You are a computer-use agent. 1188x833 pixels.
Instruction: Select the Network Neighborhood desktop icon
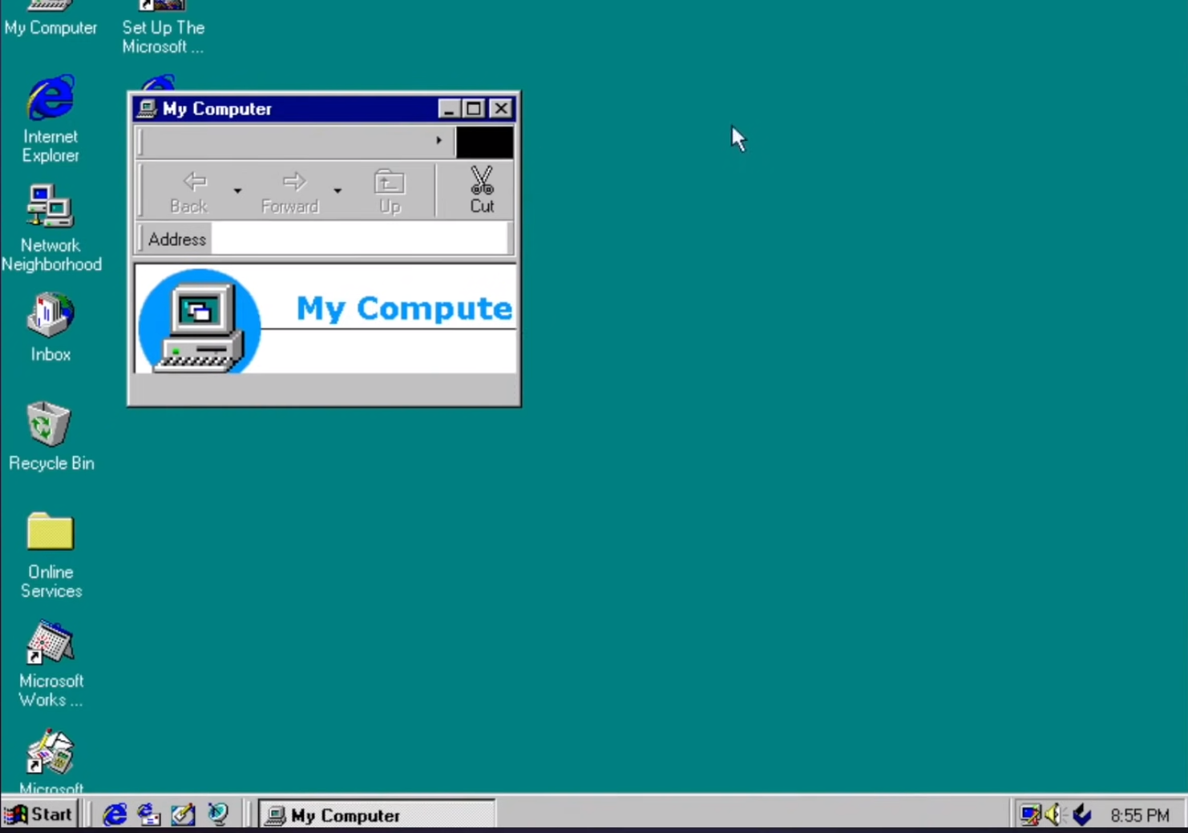[x=51, y=208]
